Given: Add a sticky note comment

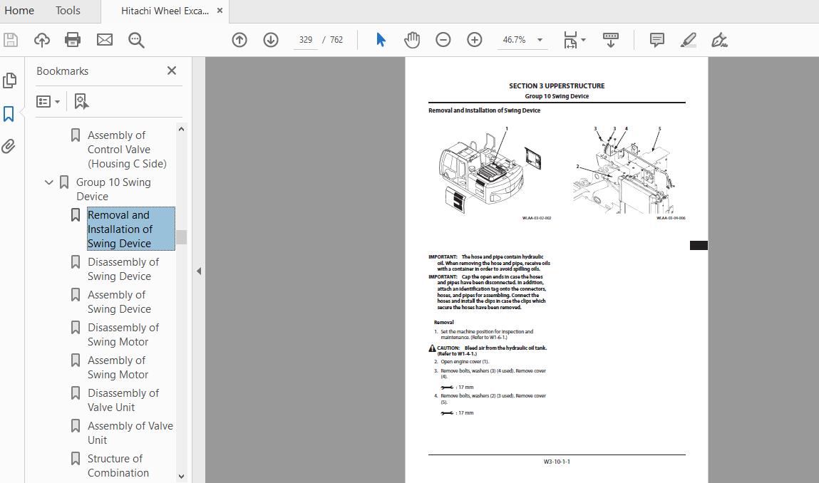Looking at the screenshot, I should click(656, 40).
